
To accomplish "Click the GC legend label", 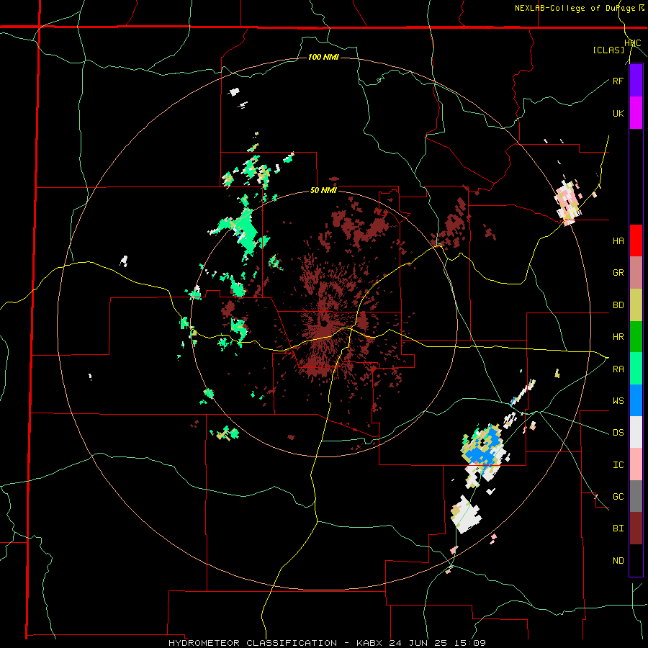I will pos(618,497).
